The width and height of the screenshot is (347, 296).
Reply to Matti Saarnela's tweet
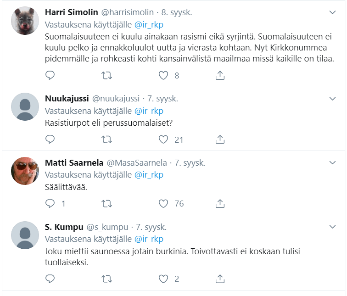coord(50,203)
